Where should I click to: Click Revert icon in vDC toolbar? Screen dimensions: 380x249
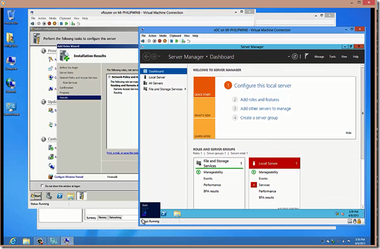(189, 41)
